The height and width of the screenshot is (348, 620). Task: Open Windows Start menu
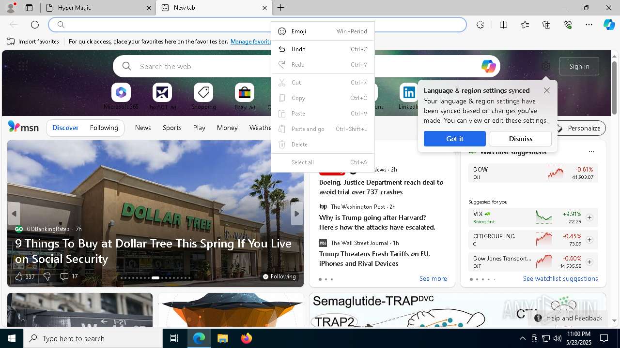tap(12, 338)
